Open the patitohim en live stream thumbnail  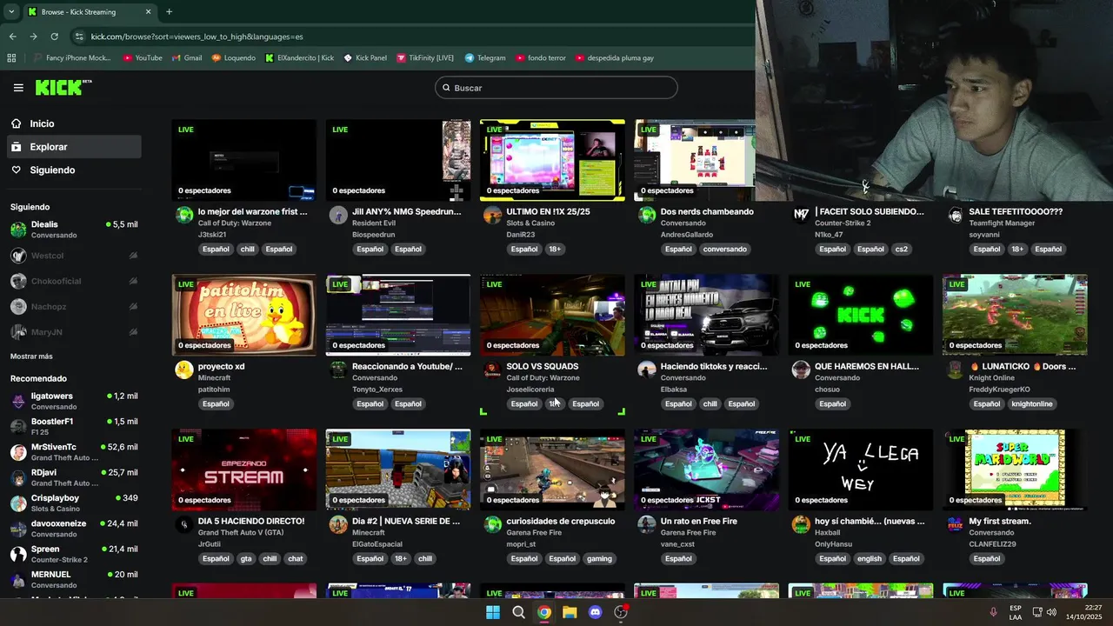pos(243,315)
